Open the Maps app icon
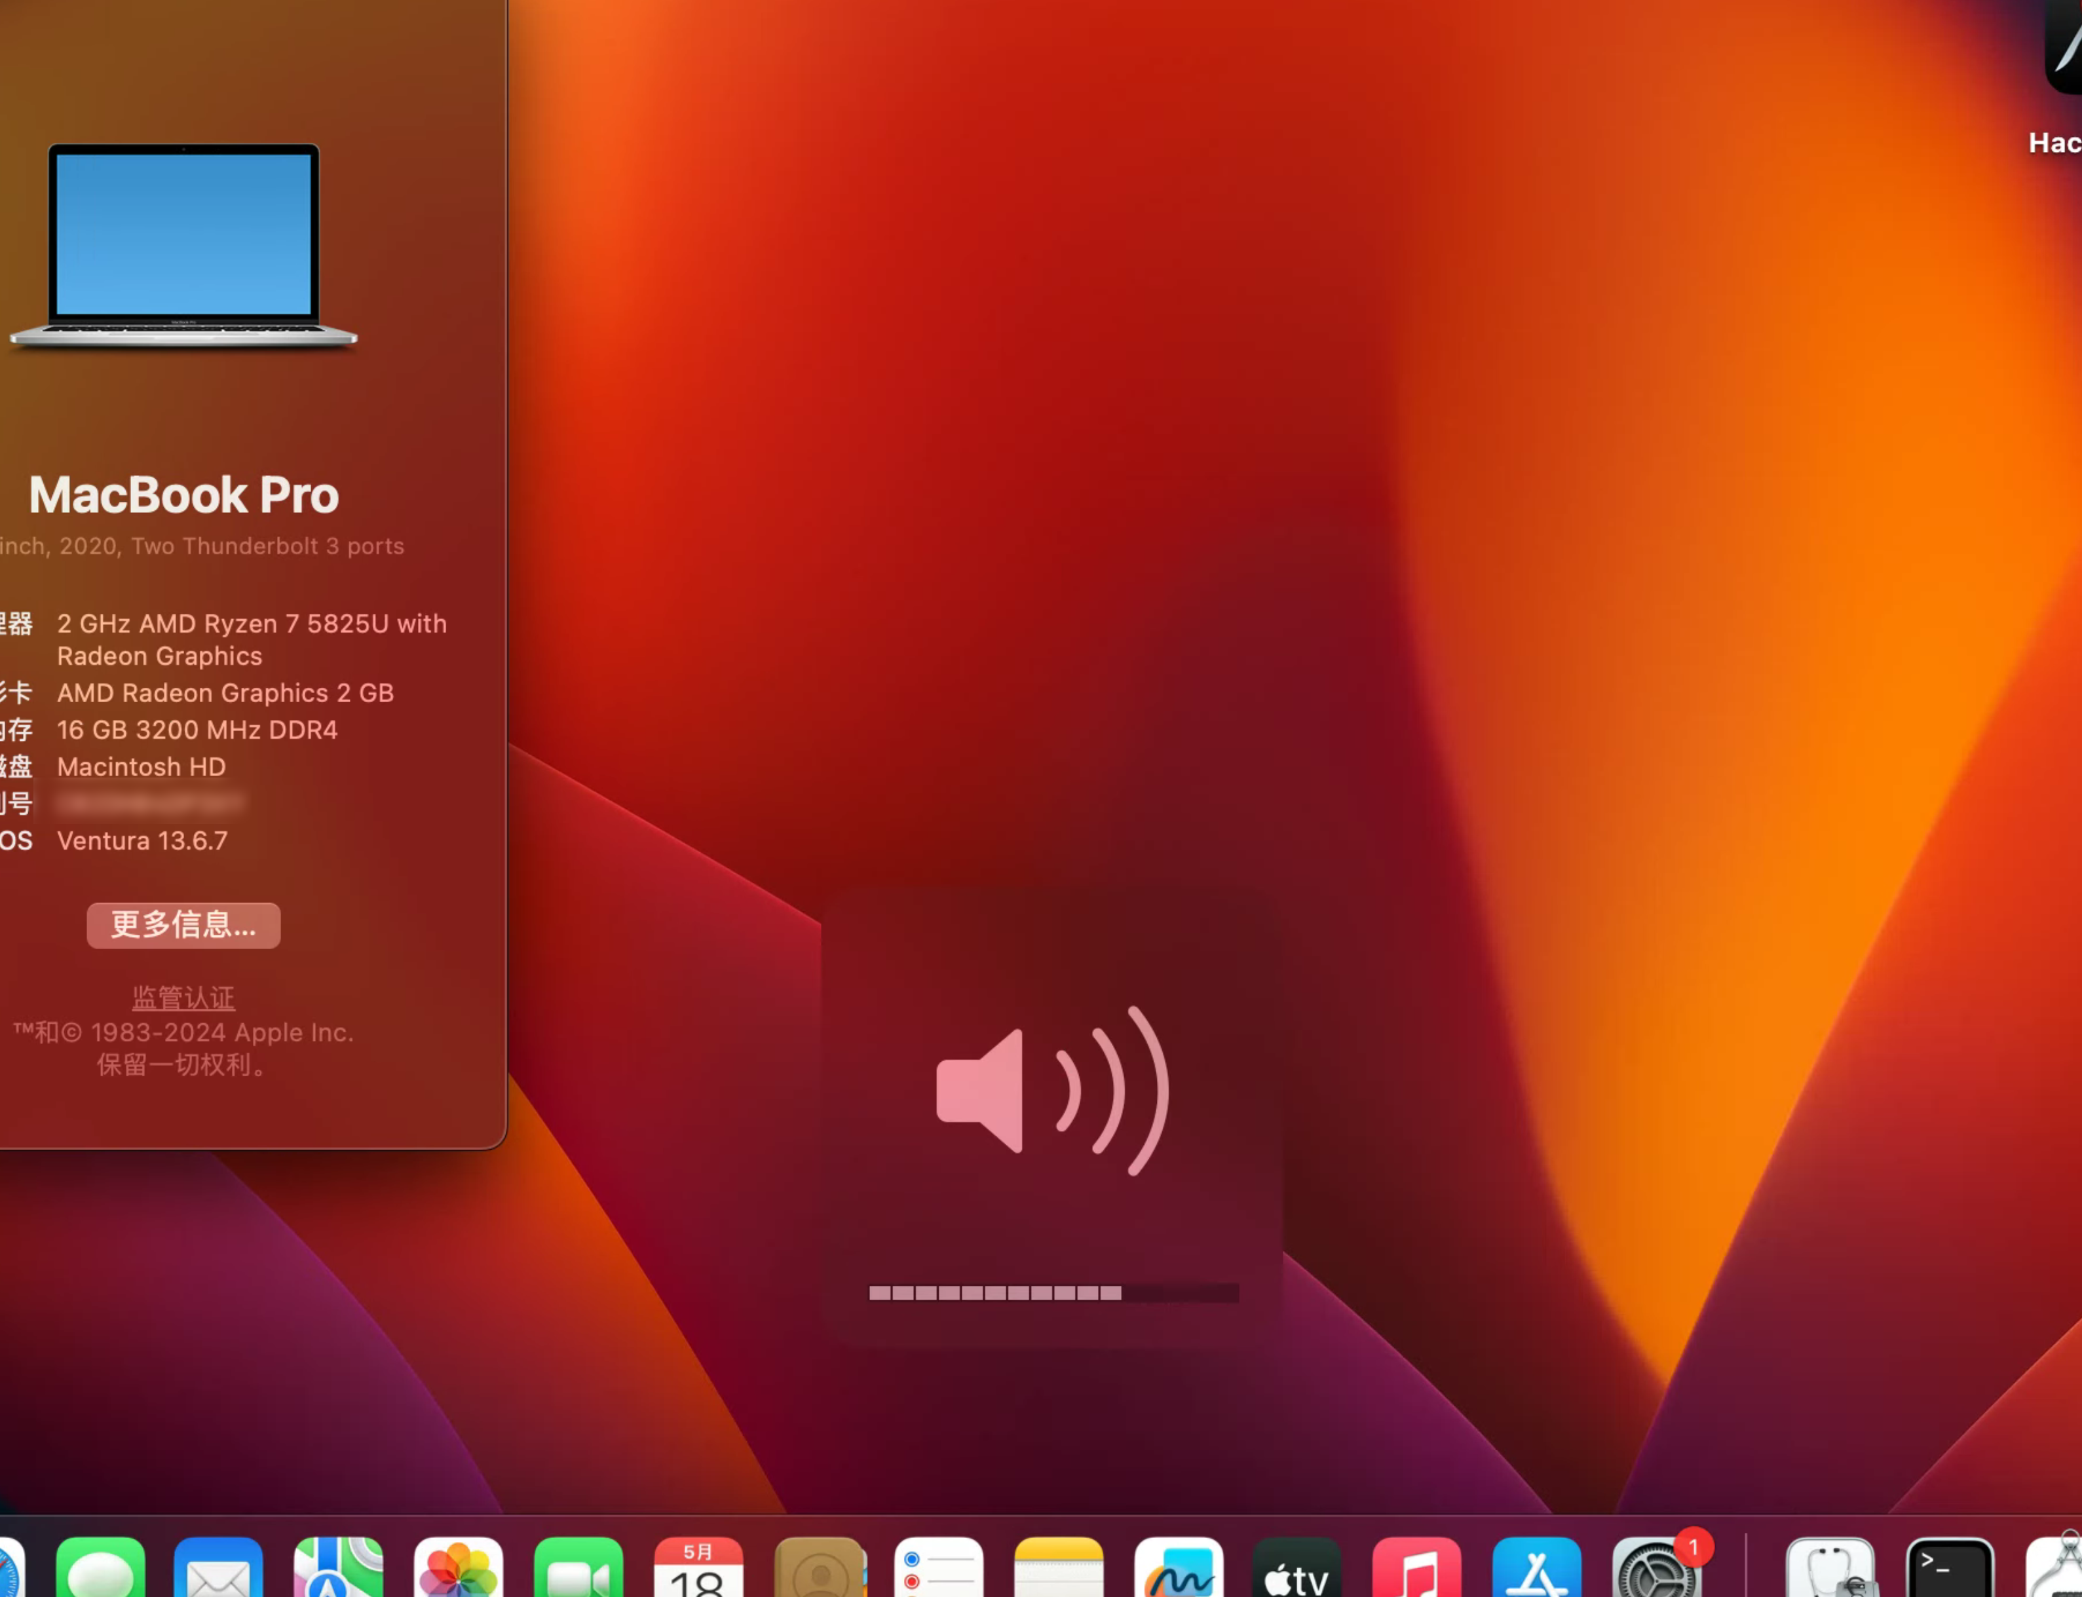 (339, 1568)
